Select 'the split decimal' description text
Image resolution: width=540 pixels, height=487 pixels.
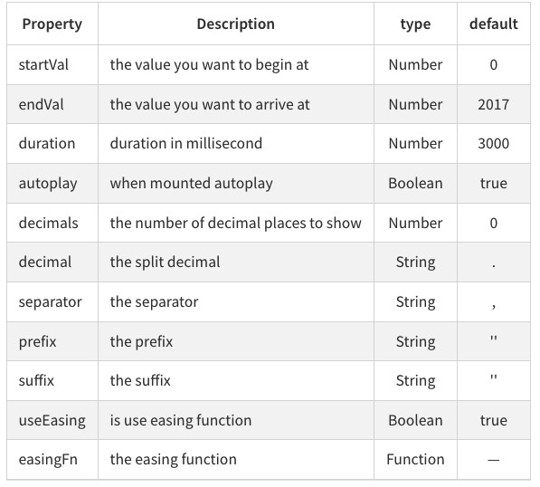pyautogui.click(x=165, y=262)
